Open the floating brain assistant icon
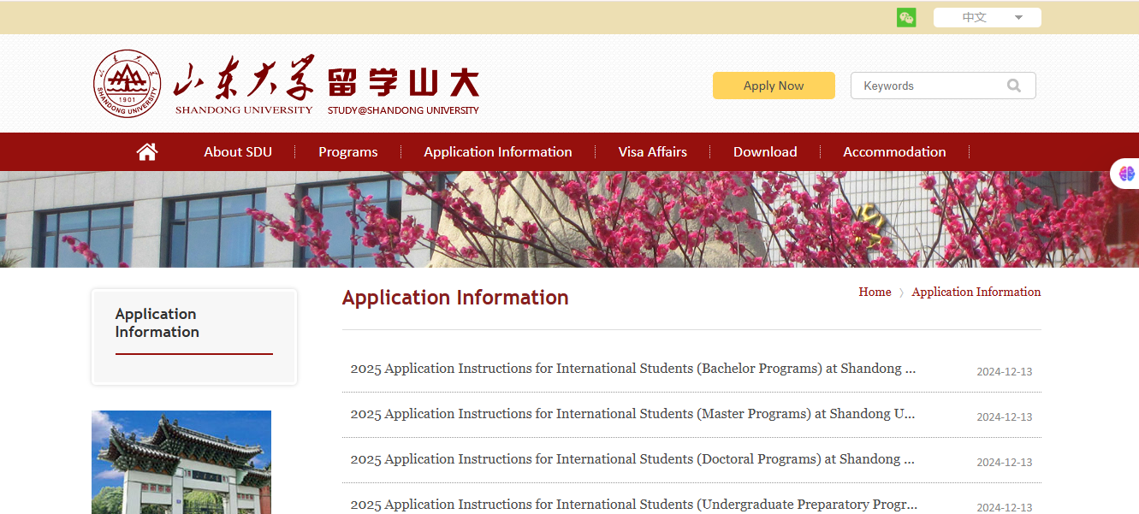The image size is (1139, 514). tap(1126, 174)
